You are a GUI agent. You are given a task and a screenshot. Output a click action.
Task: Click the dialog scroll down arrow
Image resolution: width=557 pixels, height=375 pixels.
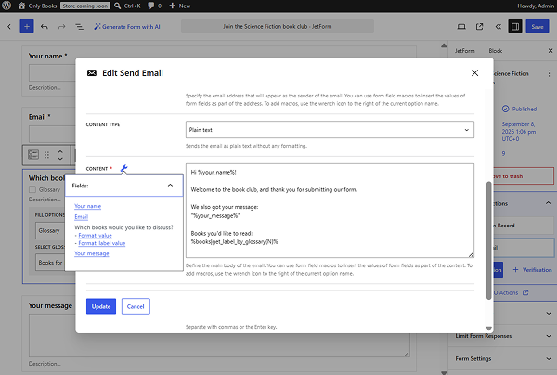click(x=489, y=329)
